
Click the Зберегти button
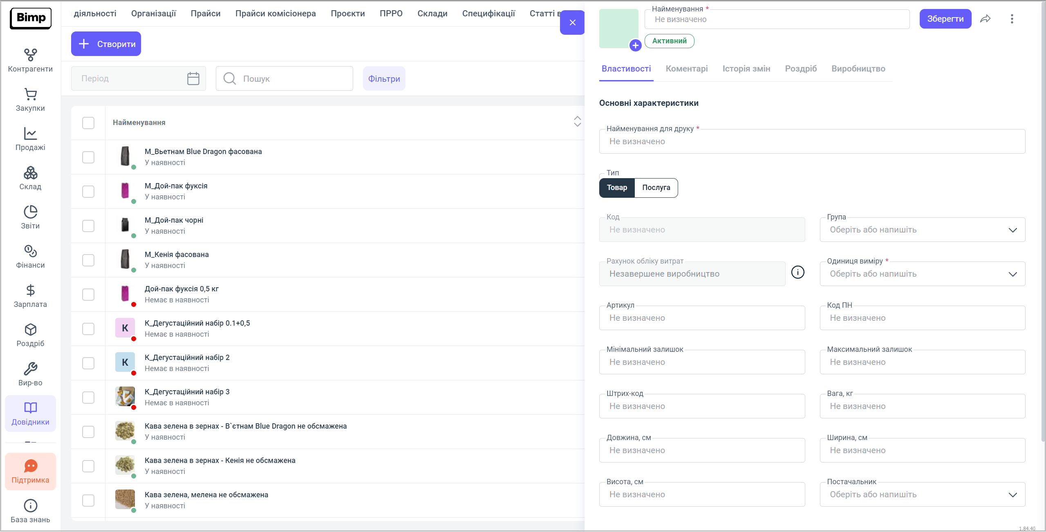point(945,19)
